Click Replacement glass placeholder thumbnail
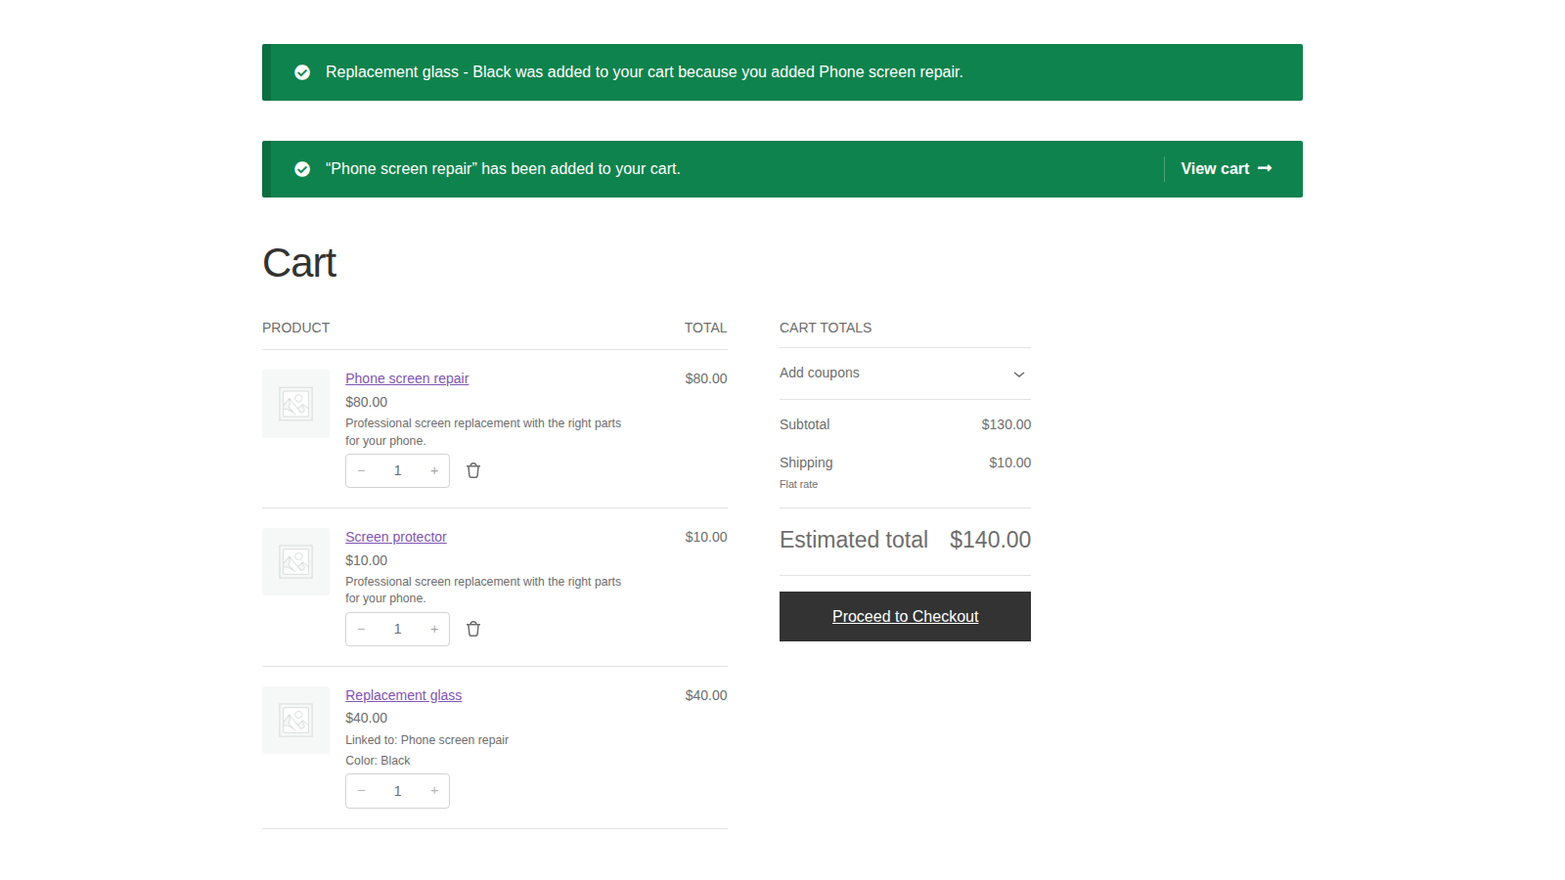 click(x=295, y=720)
